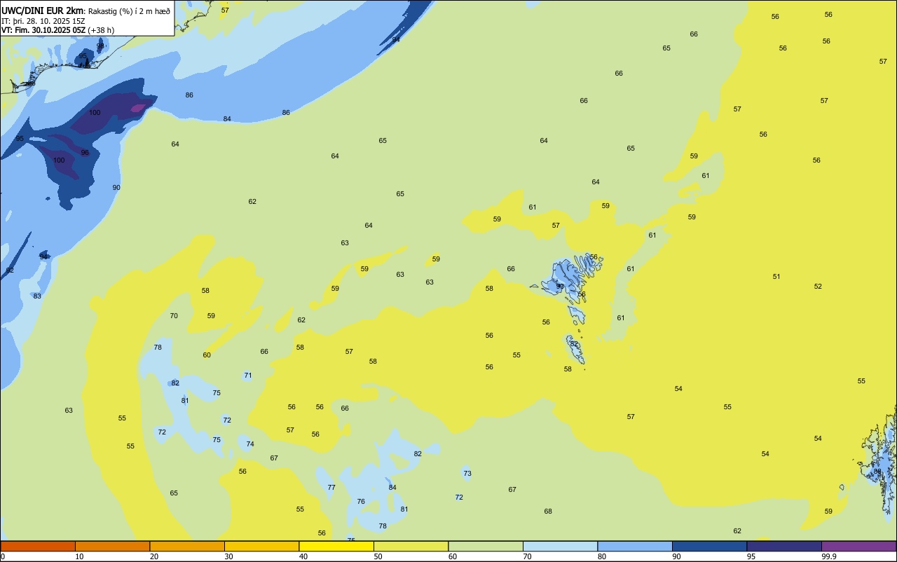Screen dimensions: 897x562
Task: Click the humidity value '90' on the map
Action: click(116, 187)
